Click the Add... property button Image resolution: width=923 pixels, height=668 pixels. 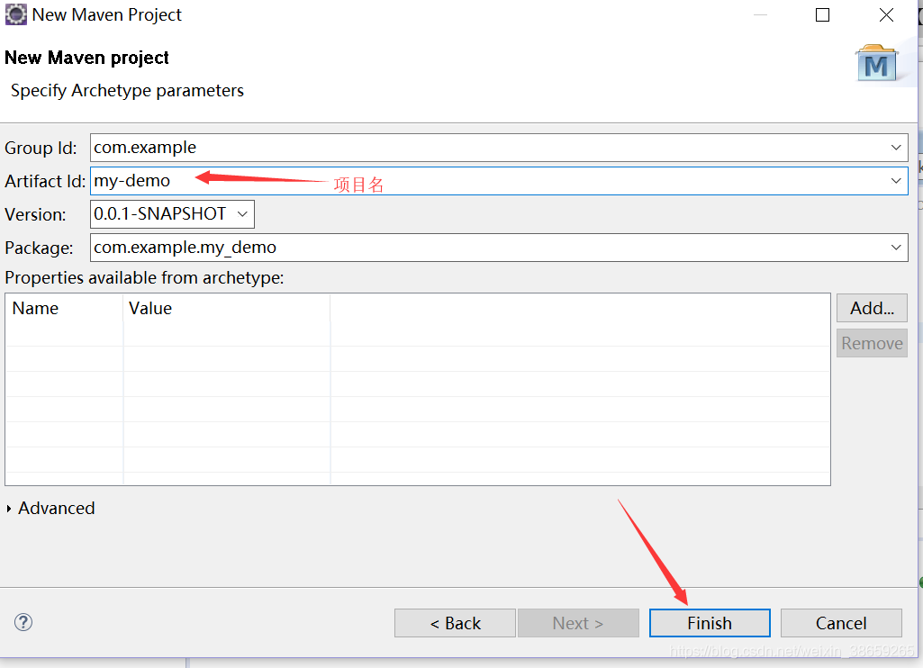tap(872, 308)
